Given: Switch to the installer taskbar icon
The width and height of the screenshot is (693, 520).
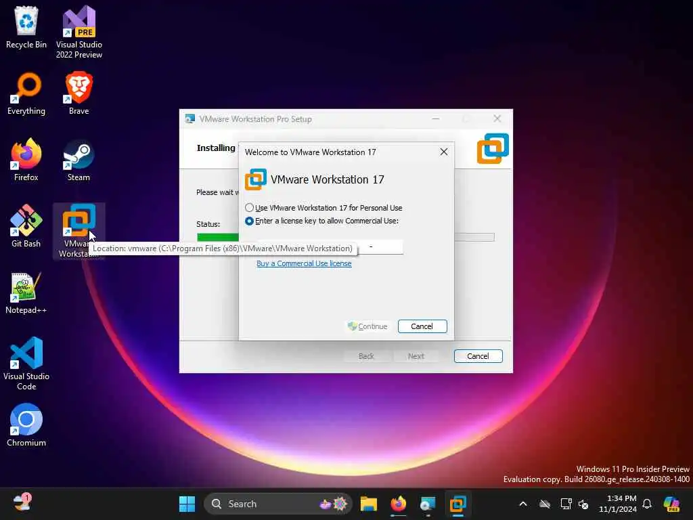Looking at the screenshot, I should [x=428, y=504].
